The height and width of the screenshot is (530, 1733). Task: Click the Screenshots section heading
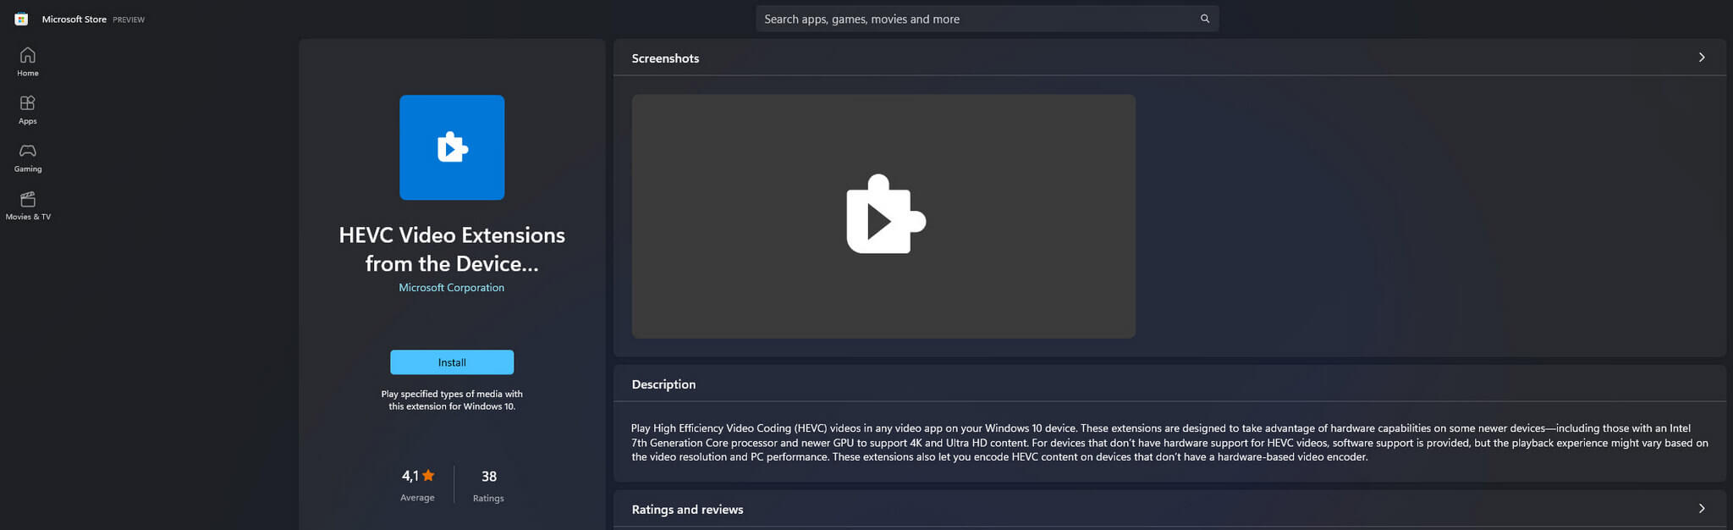(x=665, y=58)
